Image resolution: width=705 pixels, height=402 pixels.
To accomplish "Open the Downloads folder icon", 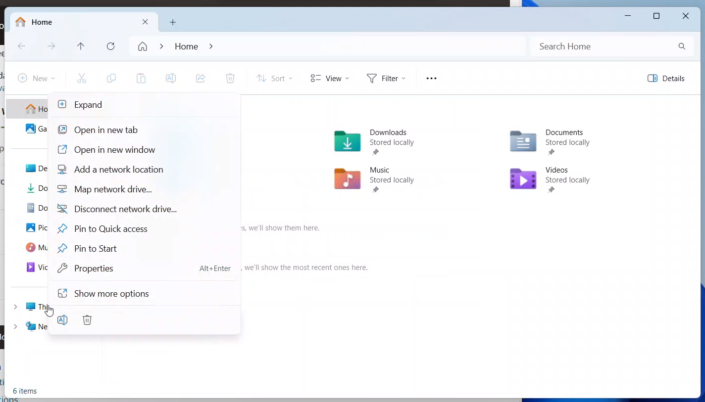I will point(348,141).
